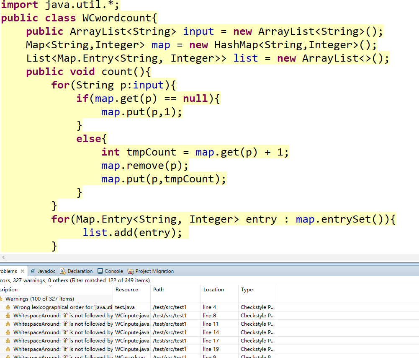Click warning icon of the line 19 row

click(x=8, y=349)
